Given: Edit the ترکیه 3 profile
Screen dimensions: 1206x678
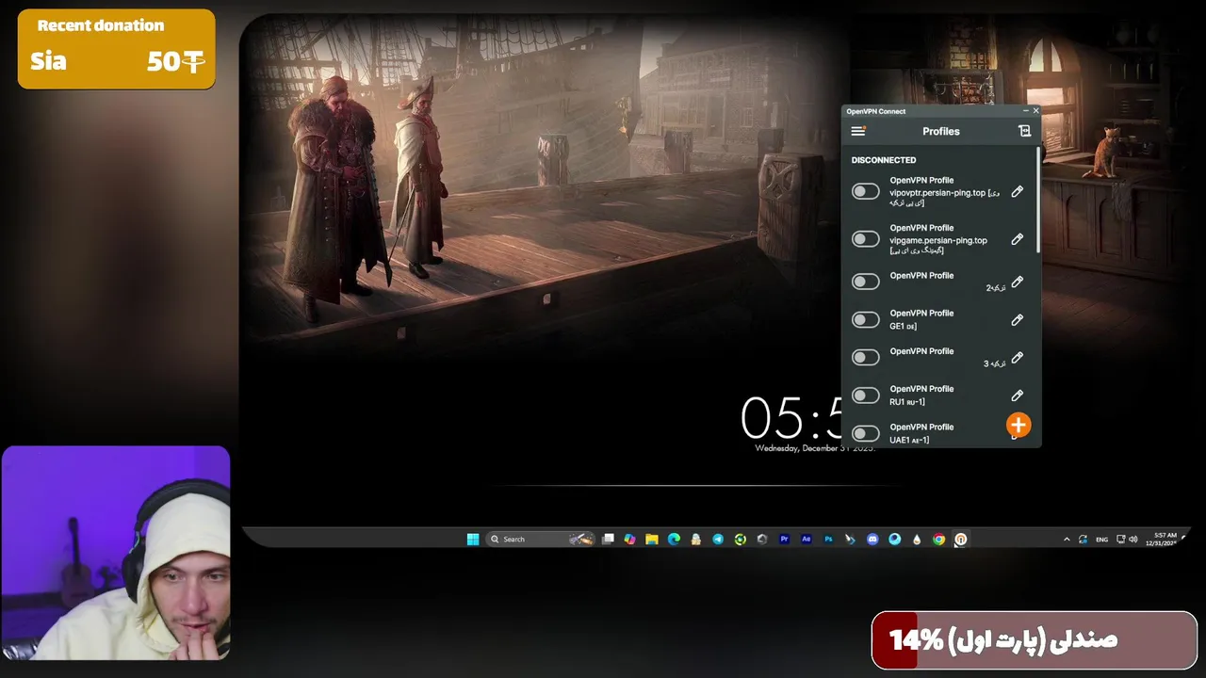Looking at the screenshot, I should [1018, 358].
